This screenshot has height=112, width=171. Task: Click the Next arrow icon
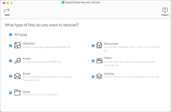(x=7, y=11)
